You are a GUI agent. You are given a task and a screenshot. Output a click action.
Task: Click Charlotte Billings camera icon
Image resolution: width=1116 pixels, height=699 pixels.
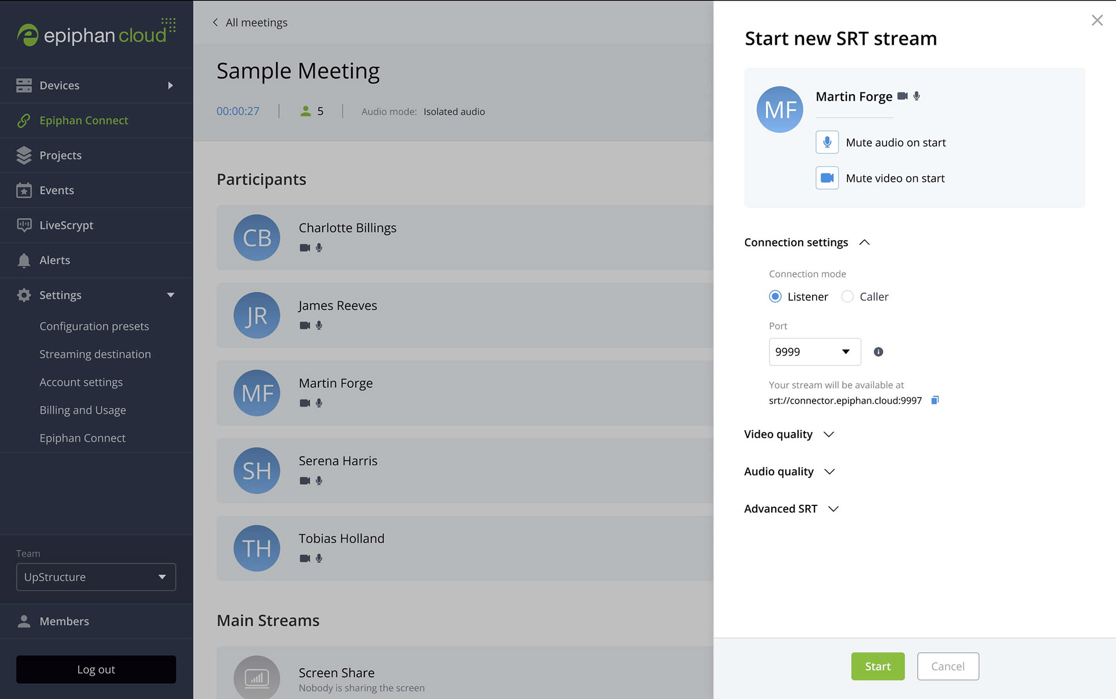coord(305,248)
